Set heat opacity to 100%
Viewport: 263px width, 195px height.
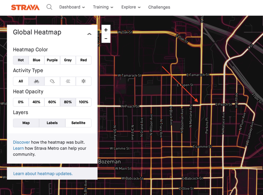(83, 102)
